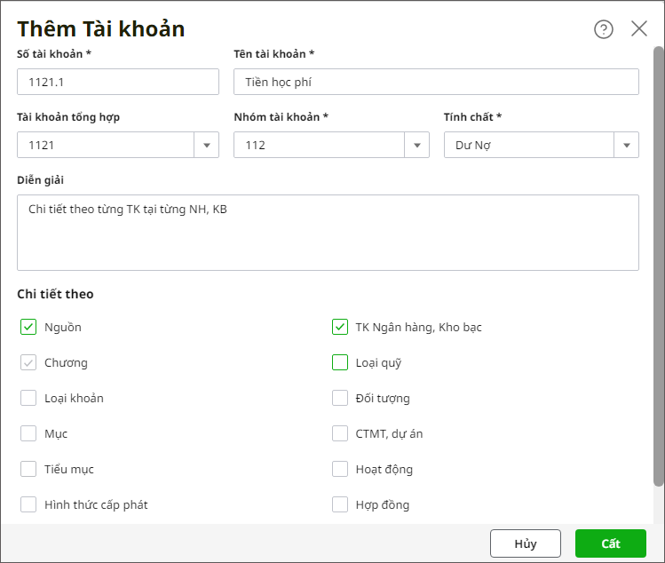The width and height of the screenshot is (665, 563).
Task: Click the Số tài khoản input field
Action: pyautogui.click(x=117, y=83)
